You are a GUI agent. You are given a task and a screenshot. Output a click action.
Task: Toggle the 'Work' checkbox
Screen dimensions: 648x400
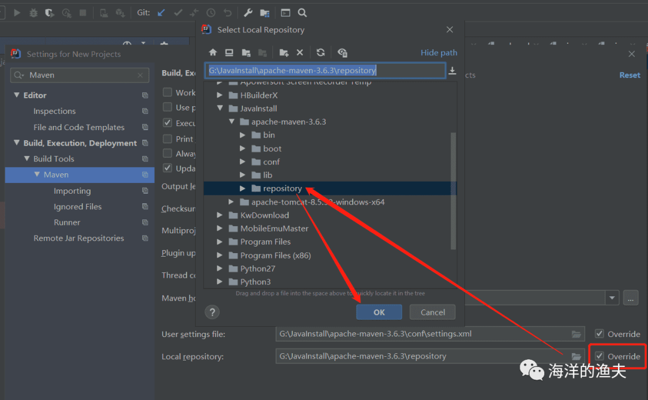pyautogui.click(x=167, y=92)
